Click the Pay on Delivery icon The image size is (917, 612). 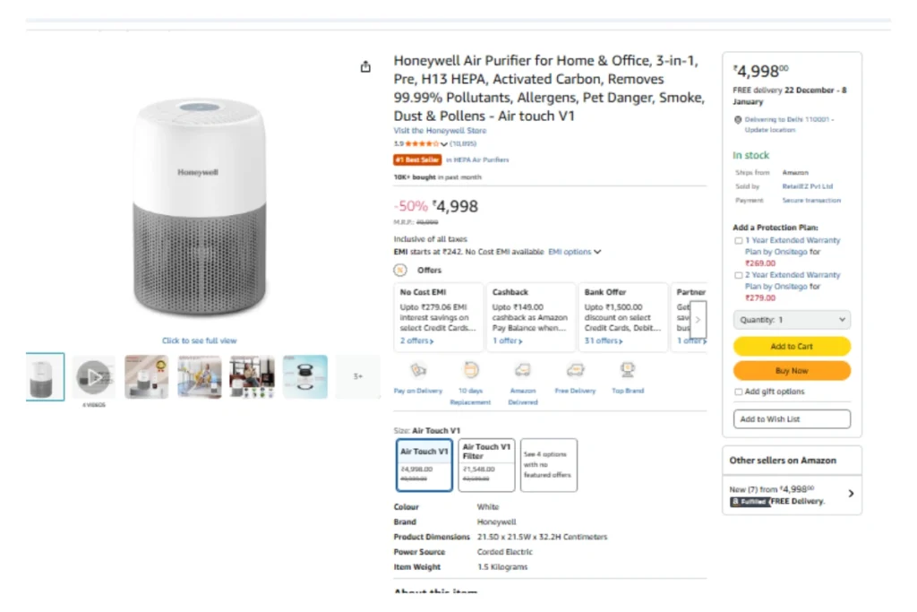(418, 370)
